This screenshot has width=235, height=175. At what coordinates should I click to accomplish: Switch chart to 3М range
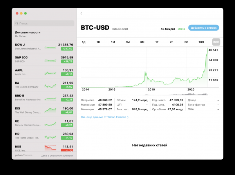tap(128, 42)
